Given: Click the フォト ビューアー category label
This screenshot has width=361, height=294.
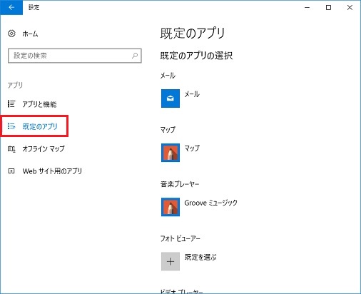Looking at the screenshot, I should 180,238.
